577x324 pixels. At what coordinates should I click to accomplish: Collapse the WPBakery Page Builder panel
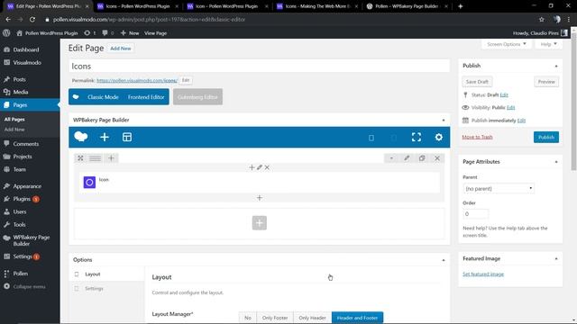[443, 120]
